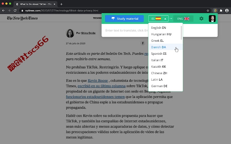
Task: Open 'escribió en su última columna' link
Action: [101, 86]
